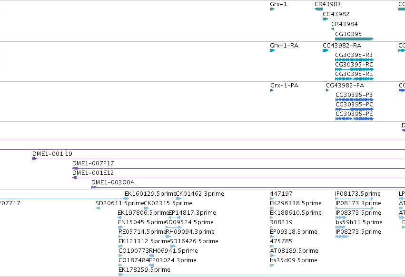The width and height of the screenshot is (405, 277).
Task: Click the IP08373.5prime EST label
Action: (x=358, y=213)
